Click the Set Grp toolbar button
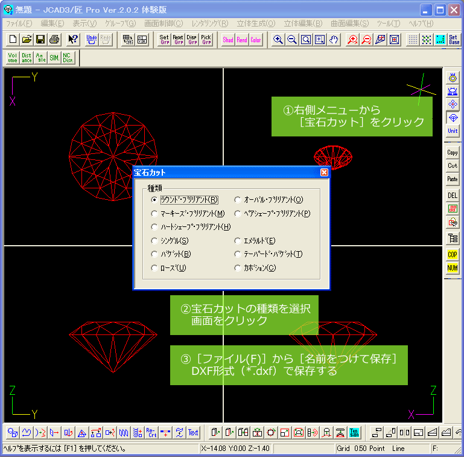 coord(164,40)
